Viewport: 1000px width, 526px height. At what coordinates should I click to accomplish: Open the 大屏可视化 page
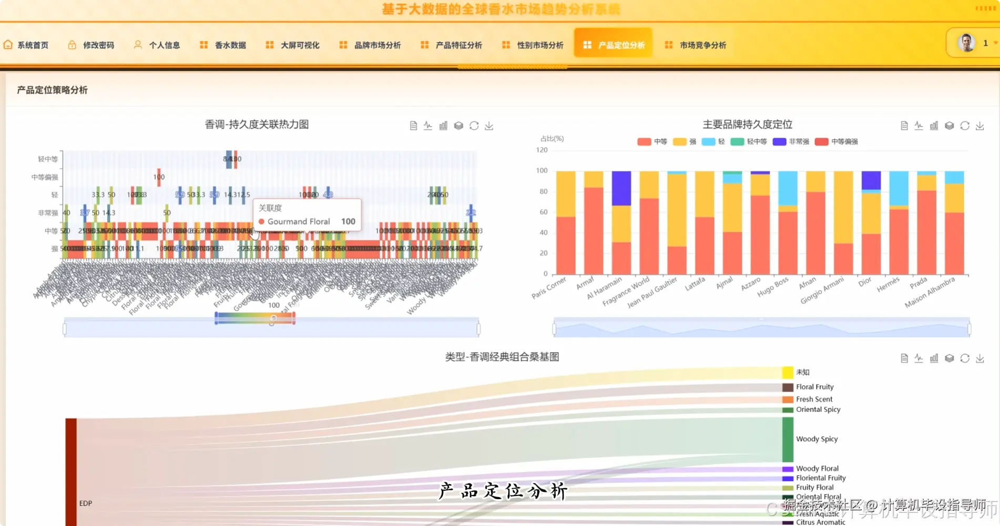[293, 45]
